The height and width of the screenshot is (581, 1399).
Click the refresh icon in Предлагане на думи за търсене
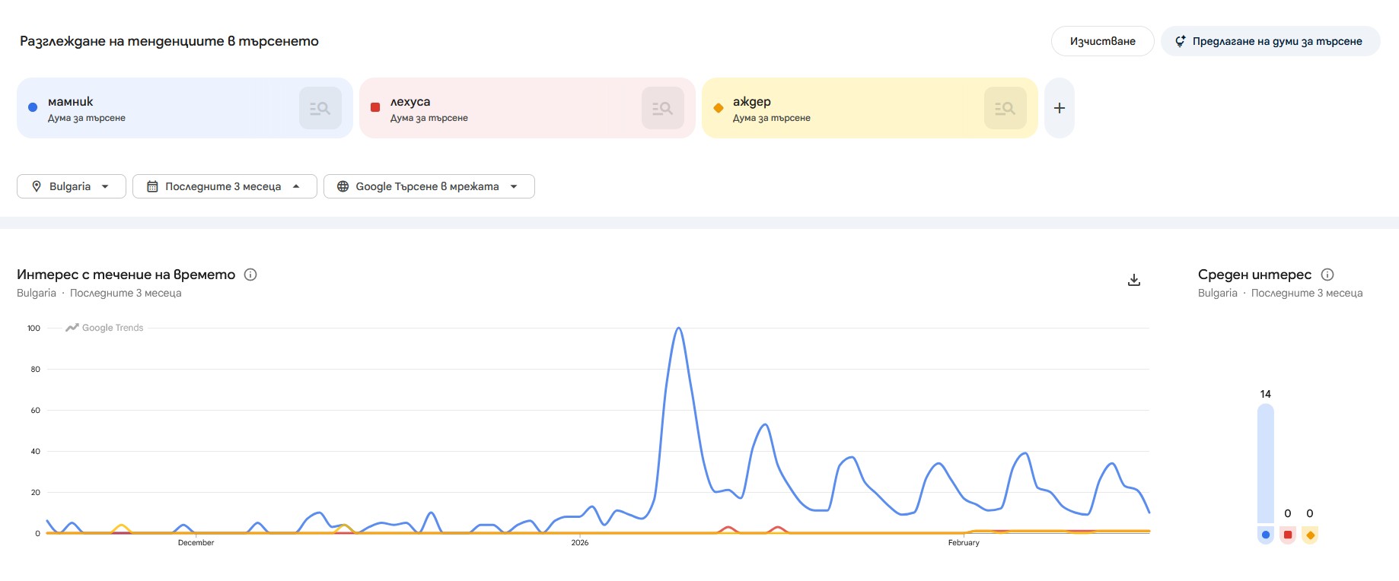click(1181, 41)
